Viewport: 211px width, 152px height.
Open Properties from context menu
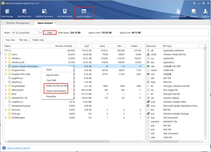pos(58,97)
